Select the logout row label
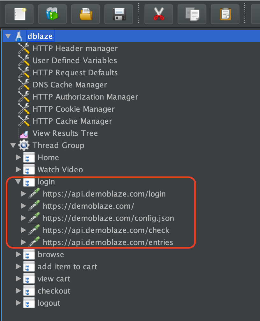The width and height of the screenshot is (260, 321). 49,303
